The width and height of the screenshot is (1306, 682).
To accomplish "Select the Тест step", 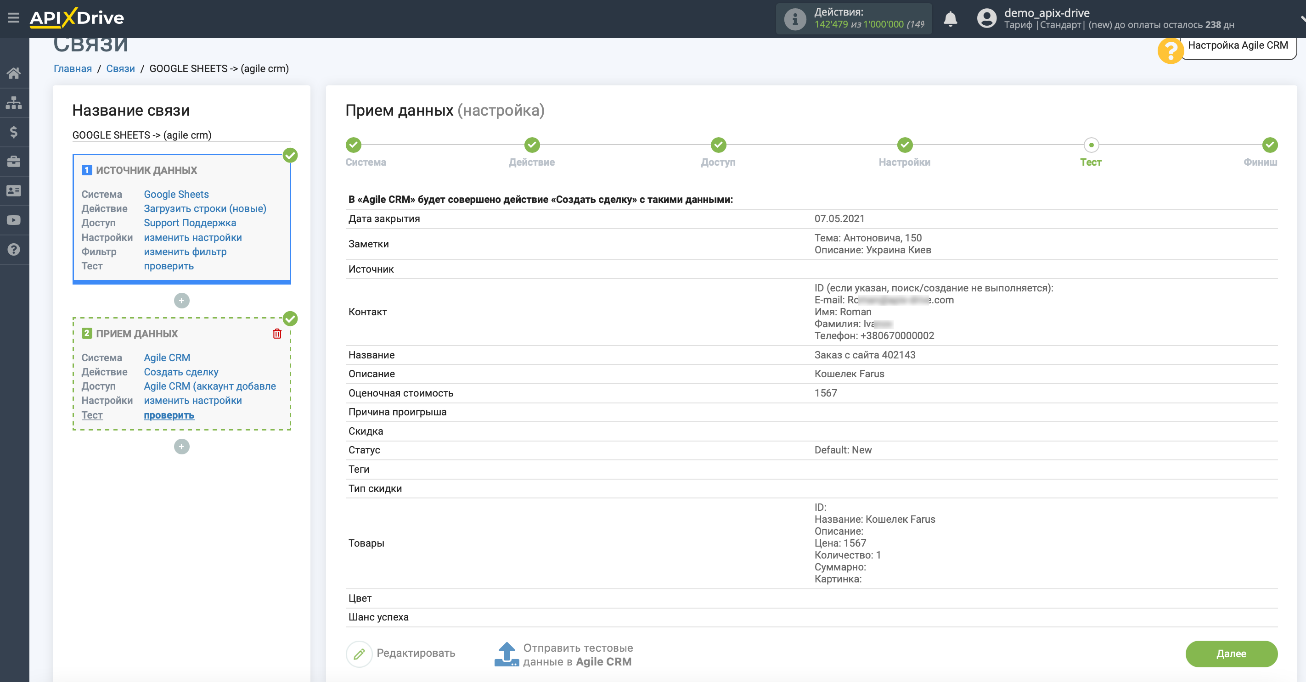I will (1091, 145).
